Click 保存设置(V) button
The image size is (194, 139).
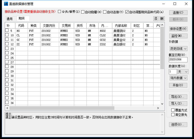(x=178, y=29)
